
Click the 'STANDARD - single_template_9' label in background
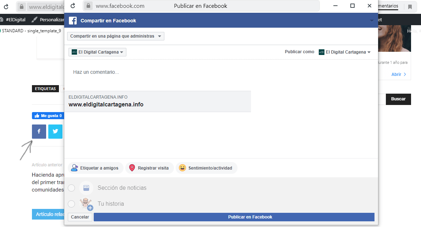coord(31,31)
